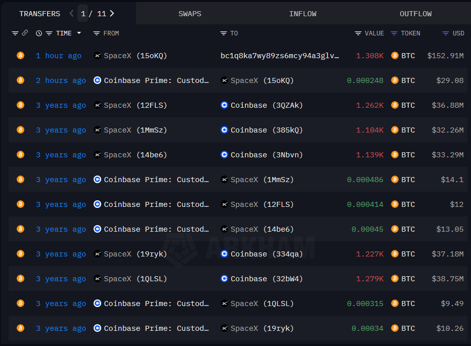Image resolution: width=471 pixels, height=346 pixels.
Task: Click the purple USD filter icon
Action: [446, 33]
